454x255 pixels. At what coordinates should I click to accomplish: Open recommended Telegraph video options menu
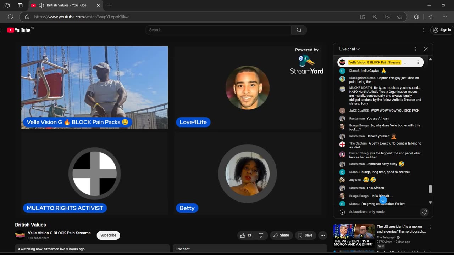pyautogui.click(x=430, y=227)
